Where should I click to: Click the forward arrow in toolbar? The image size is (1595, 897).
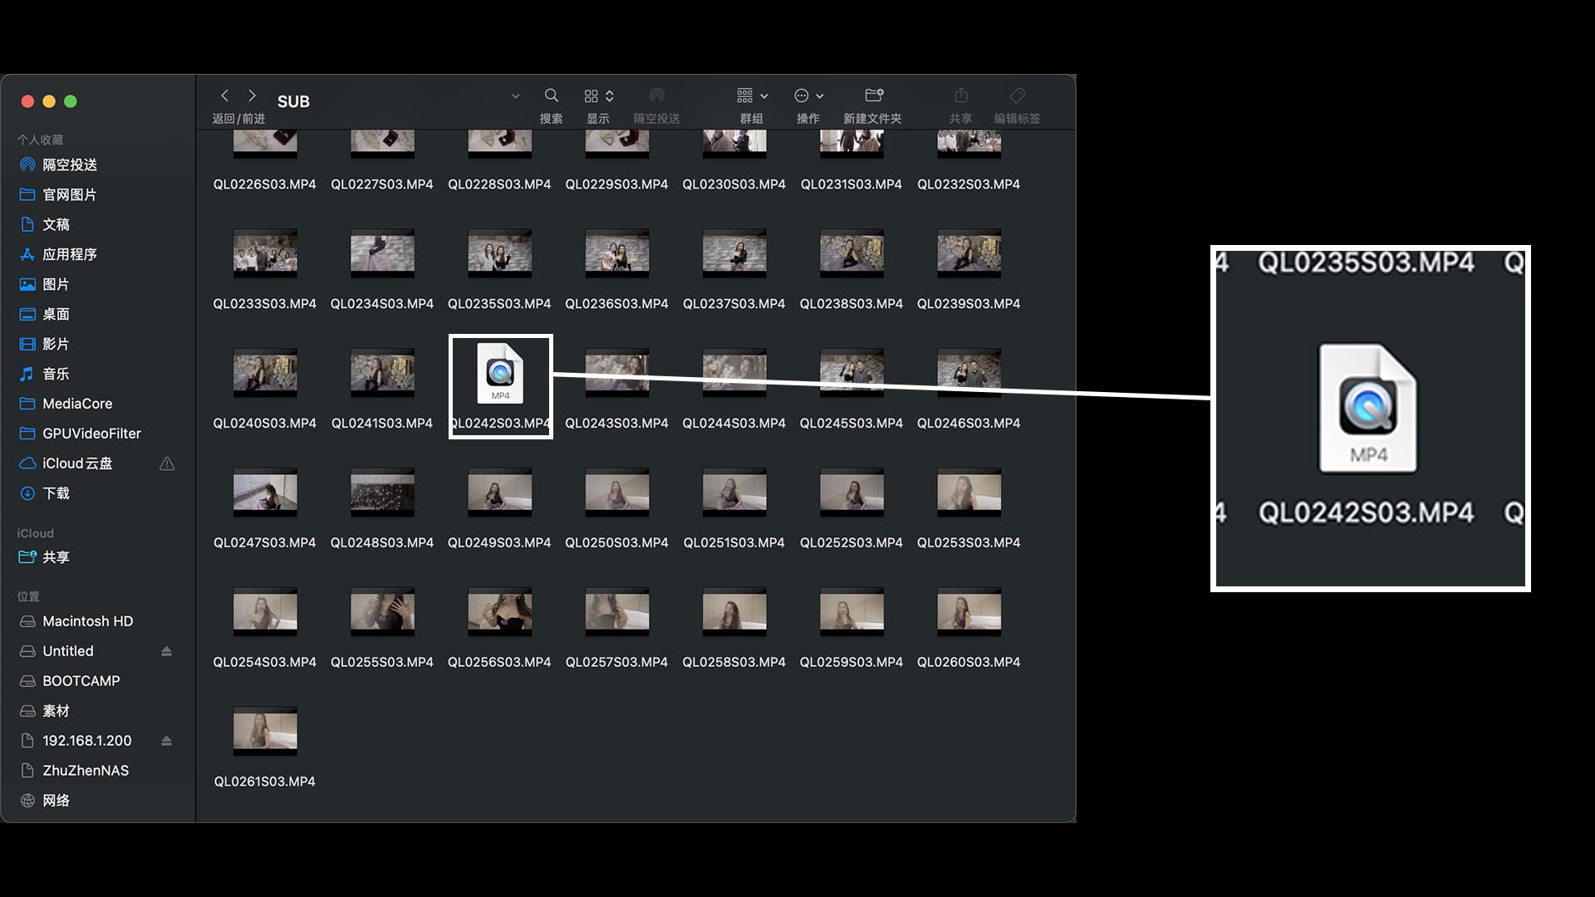(253, 96)
